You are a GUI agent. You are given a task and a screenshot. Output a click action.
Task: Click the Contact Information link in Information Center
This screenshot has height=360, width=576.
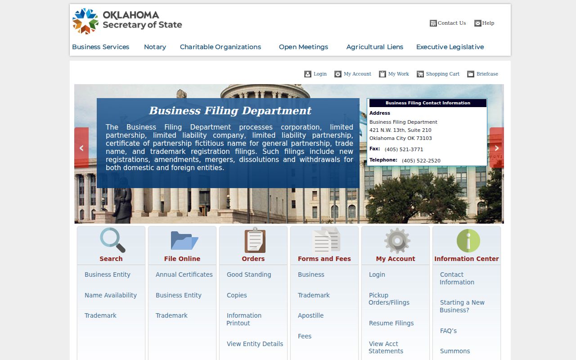457,278
